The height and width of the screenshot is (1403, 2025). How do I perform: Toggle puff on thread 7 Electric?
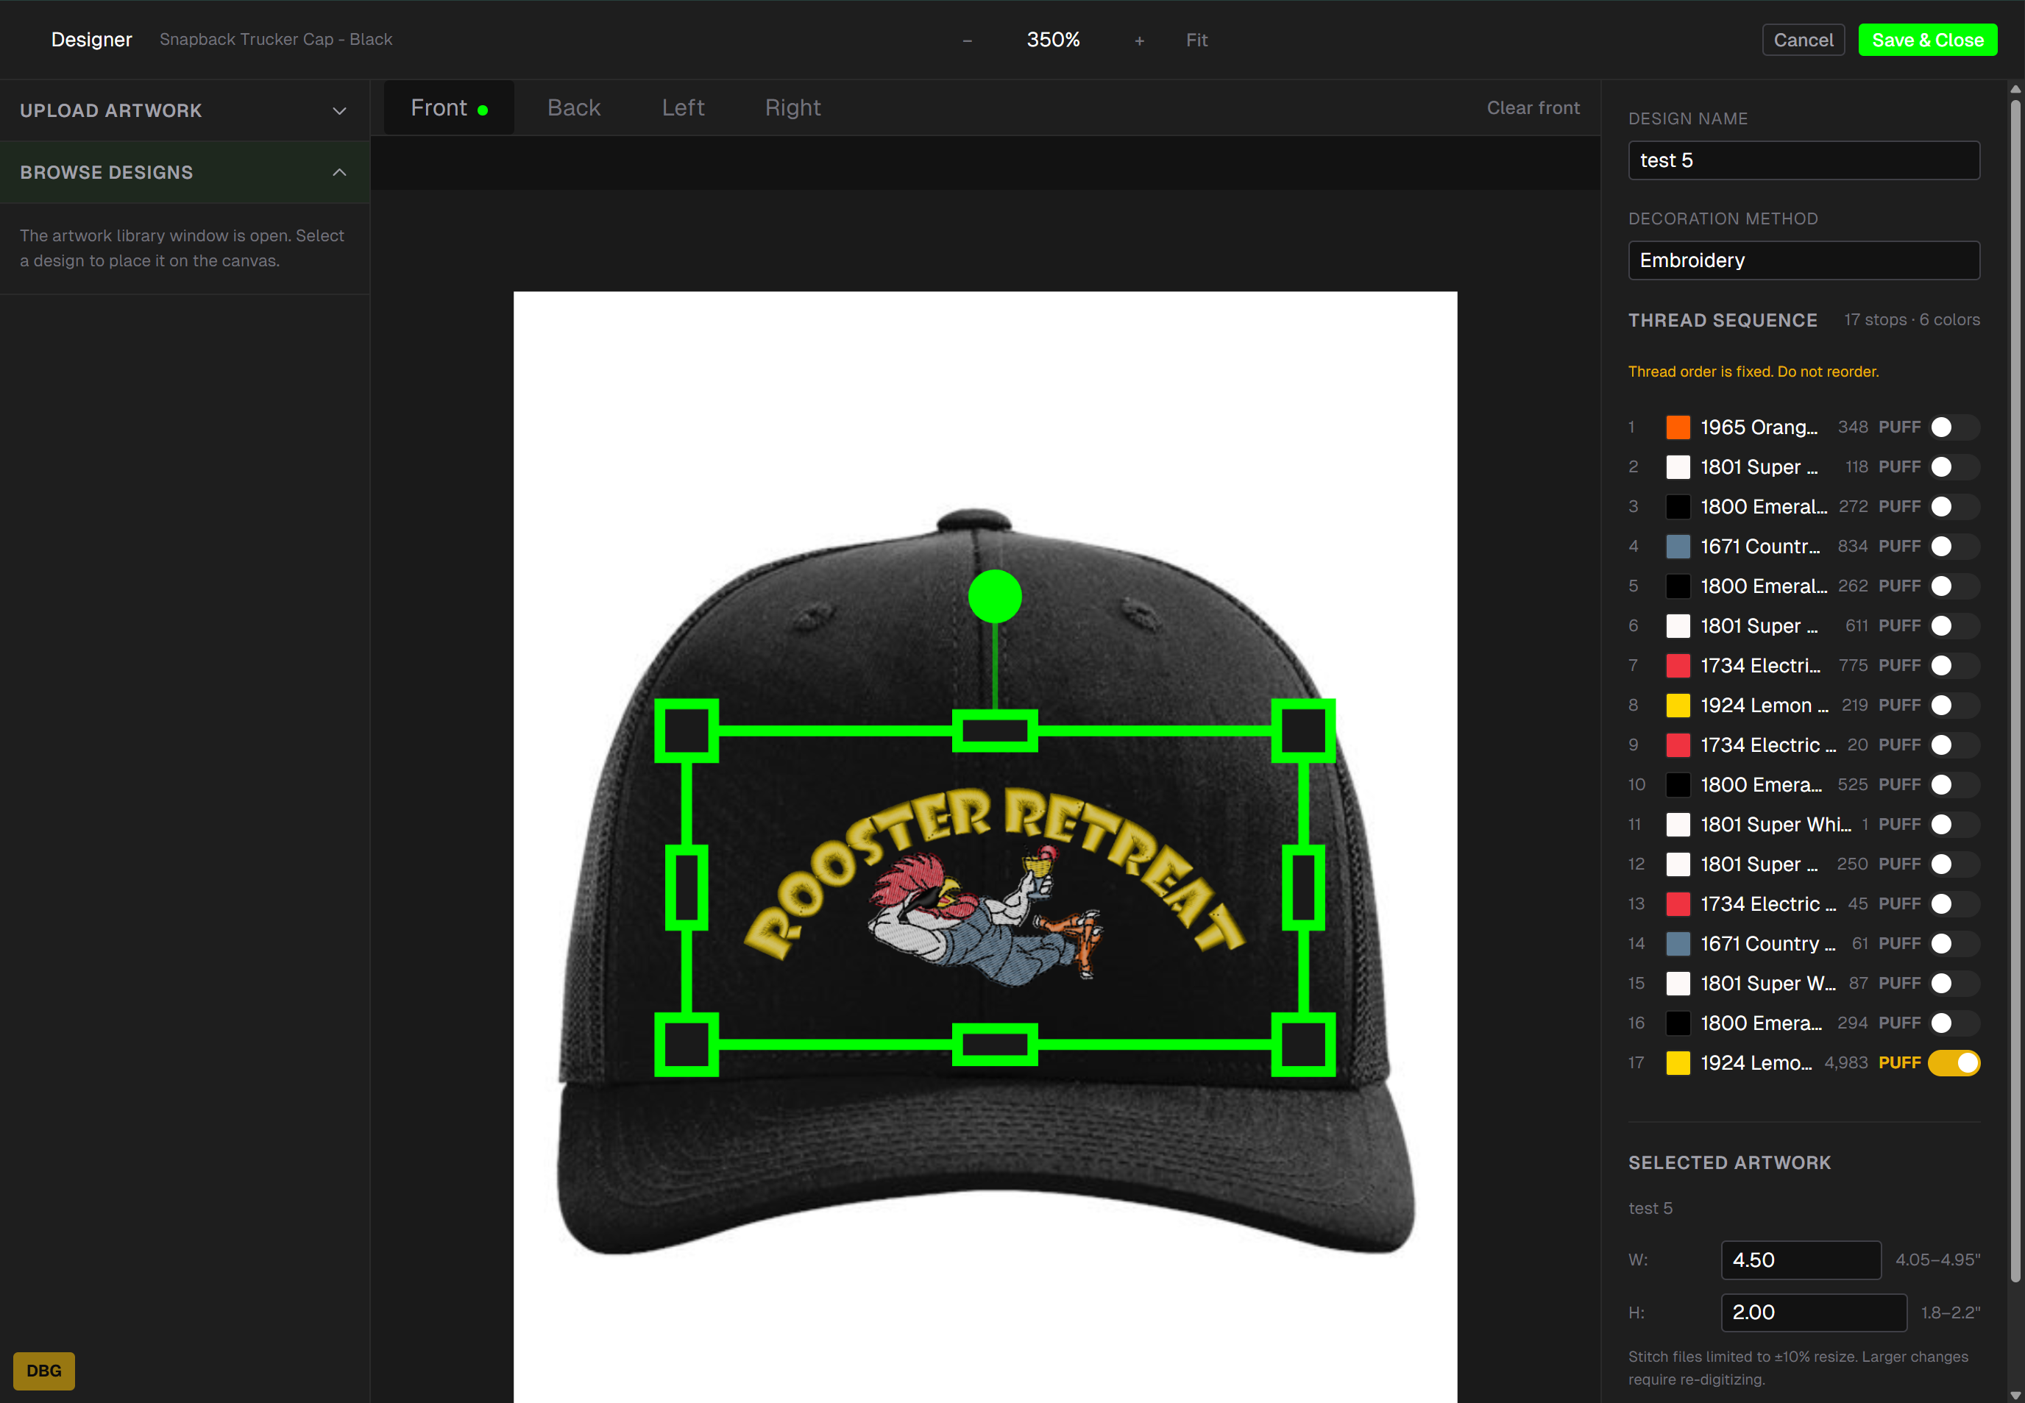coord(1954,666)
